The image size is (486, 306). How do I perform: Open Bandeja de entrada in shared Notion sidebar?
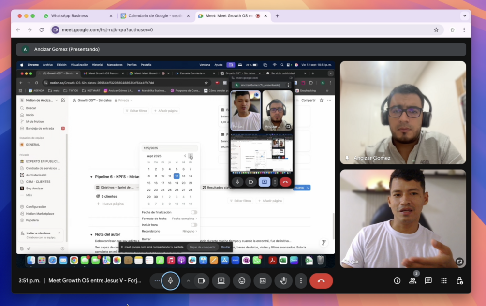click(x=40, y=128)
